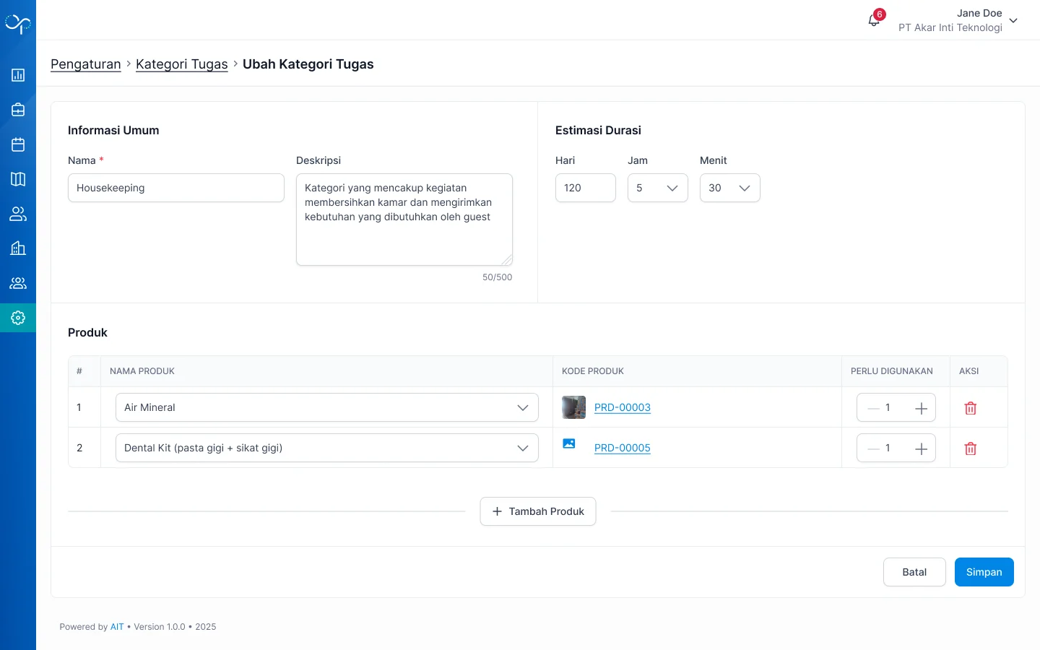
Task: Open the AIT link in the footer
Action: click(117, 627)
